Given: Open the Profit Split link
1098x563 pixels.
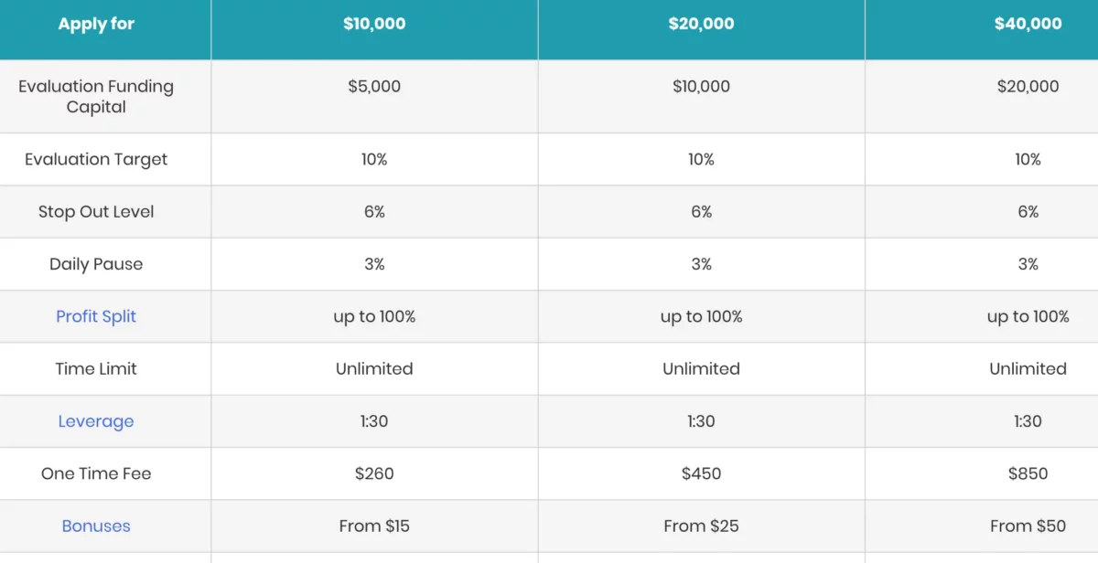Looking at the screenshot, I should (96, 316).
